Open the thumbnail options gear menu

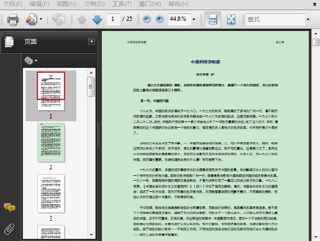[30, 61]
